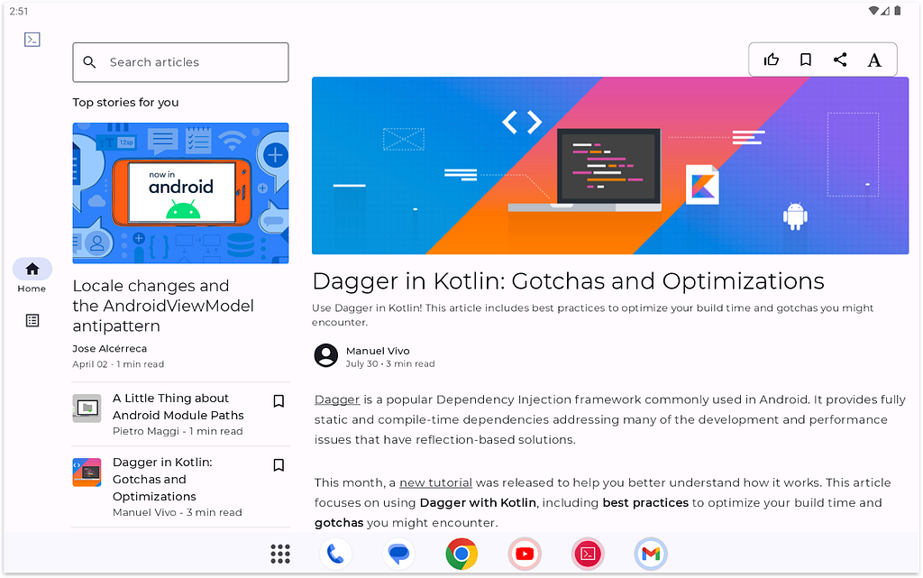Toggle bookmark for Dagger in Kotlin list item
Viewport: 923px width, 578px height.
point(279,465)
